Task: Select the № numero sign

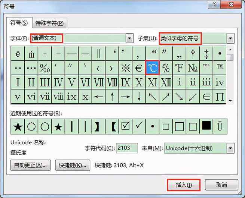Action: pyautogui.click(x=193, y=68)
